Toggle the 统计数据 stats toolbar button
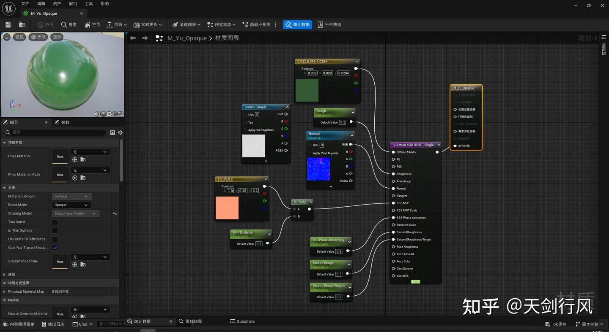The image size is (609, 332). [297, 24]
